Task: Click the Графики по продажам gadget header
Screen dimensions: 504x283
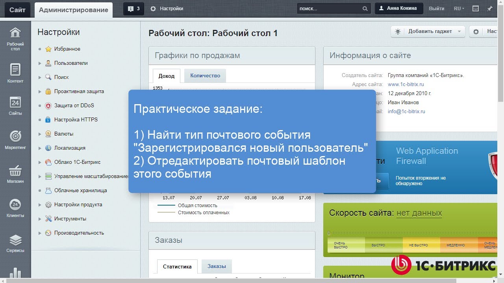Action: click(x=232, y=56)
